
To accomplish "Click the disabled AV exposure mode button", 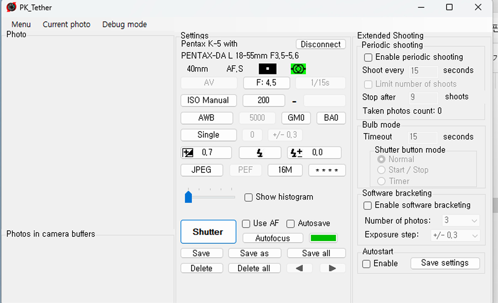I will (209, 83).
